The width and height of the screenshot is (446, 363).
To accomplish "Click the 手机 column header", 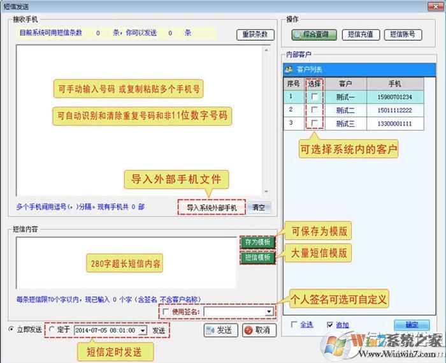I will tap(395, 84).
